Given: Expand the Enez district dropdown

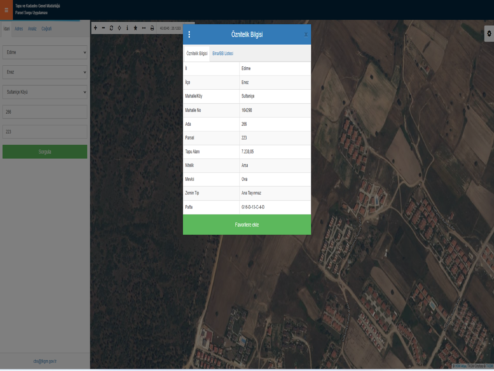Looking at the screenshot, I should pyautogui.click(x=45, y=72).
